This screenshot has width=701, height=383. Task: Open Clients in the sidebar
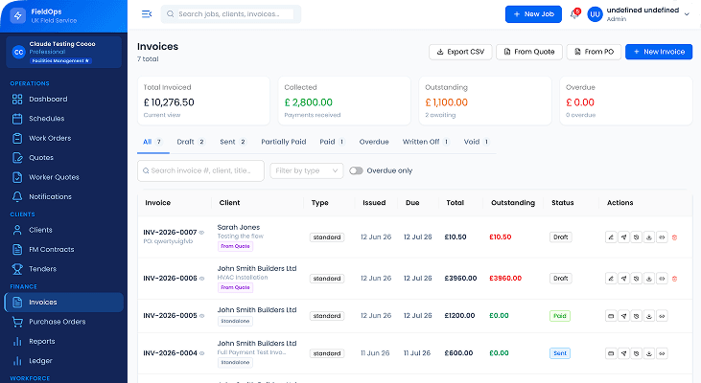coord(63,230)
